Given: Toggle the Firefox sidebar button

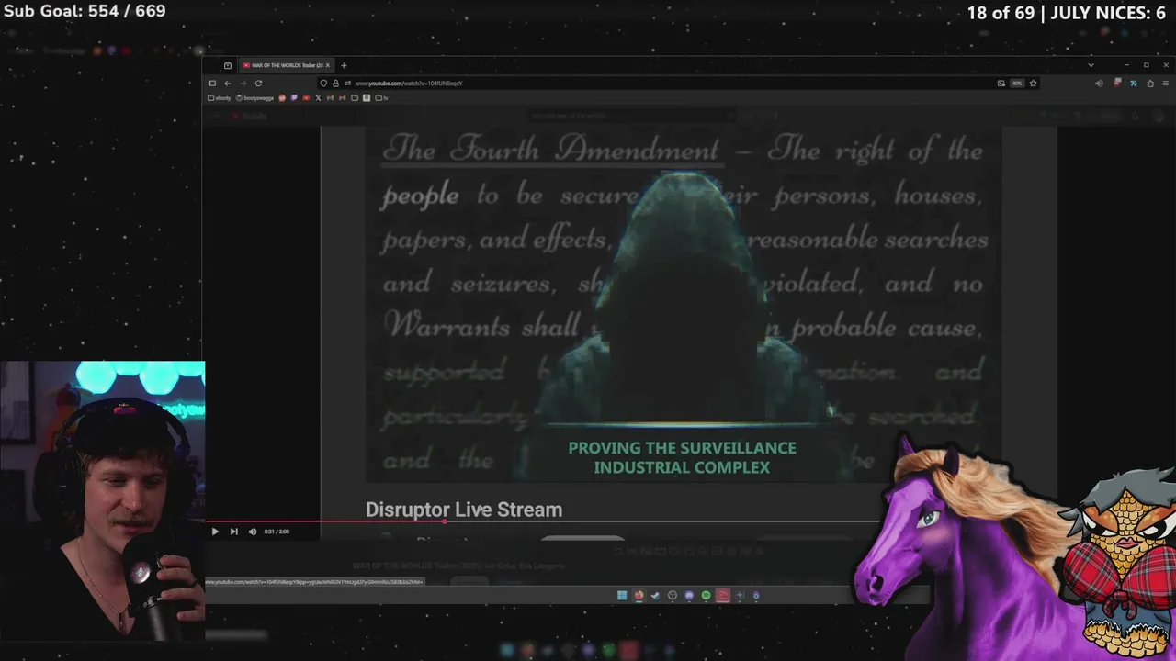Looking at the screenshot, I should click(212, 83).
